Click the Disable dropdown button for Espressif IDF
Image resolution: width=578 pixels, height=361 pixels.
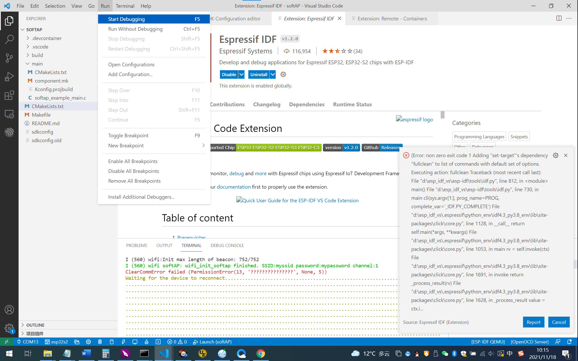(241, 74)
